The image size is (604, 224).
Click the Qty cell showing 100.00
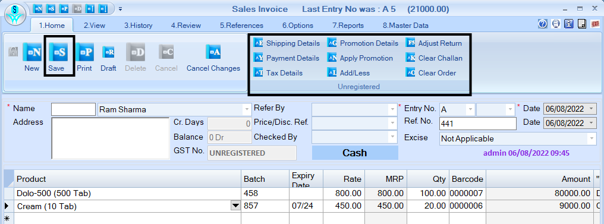428,194
